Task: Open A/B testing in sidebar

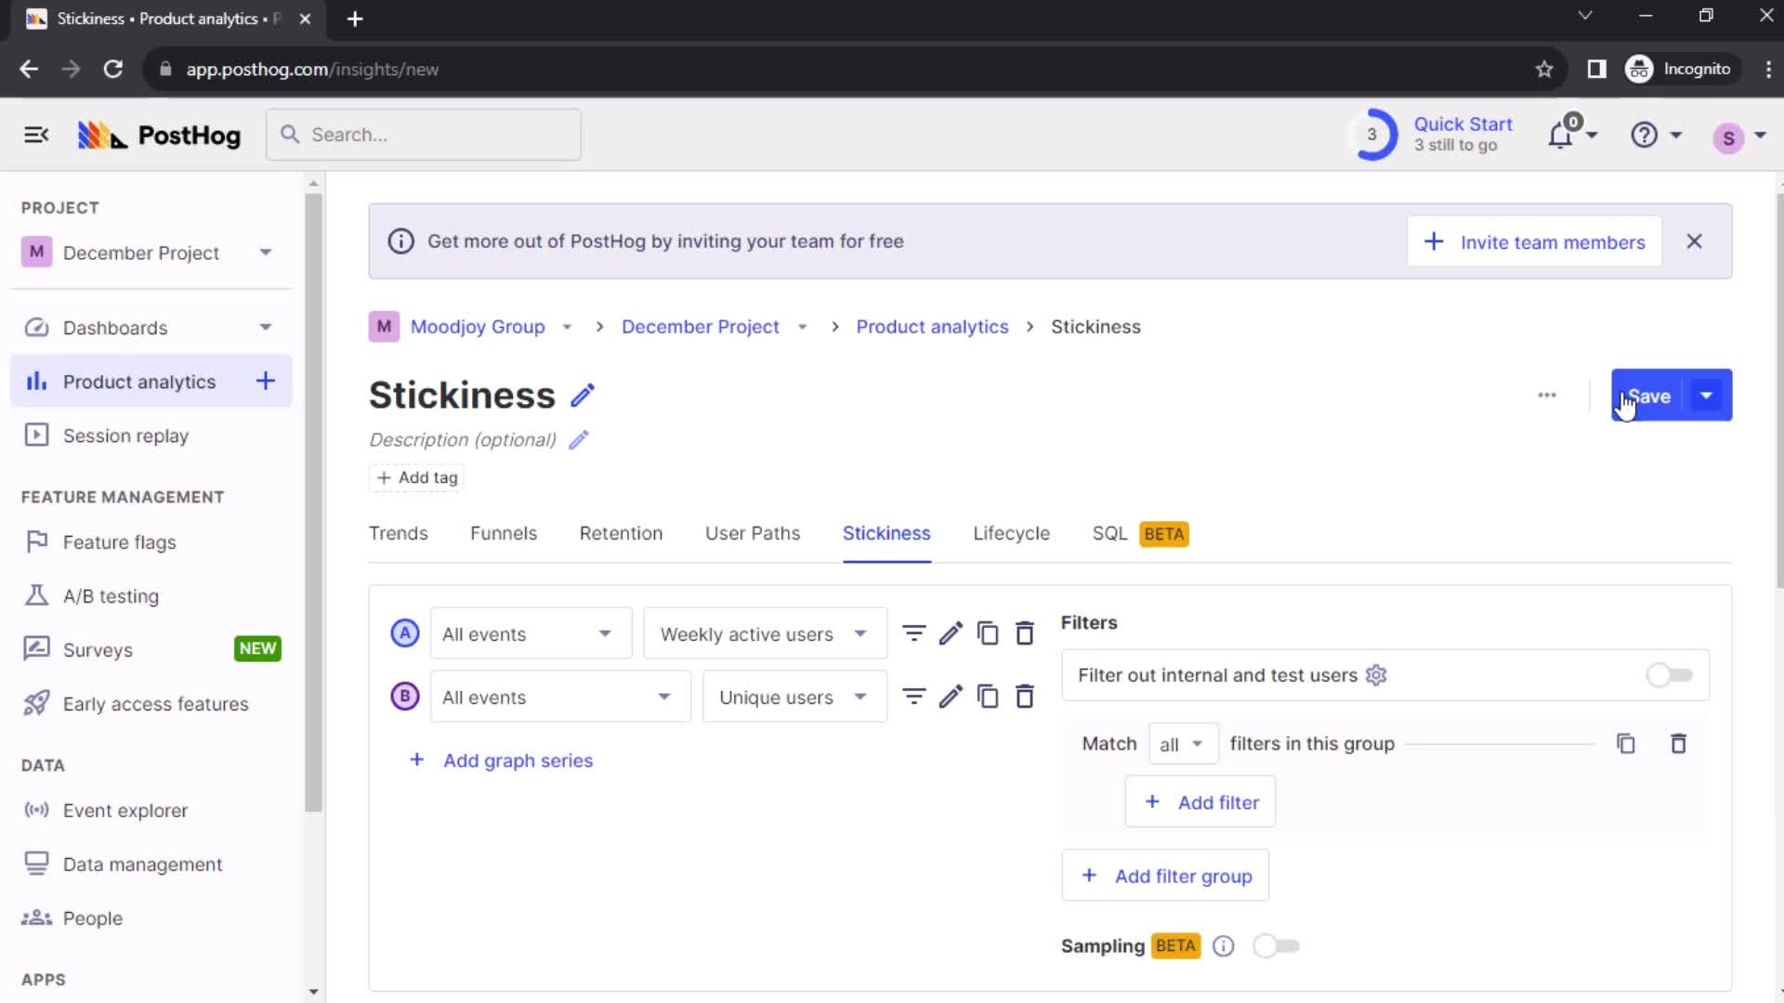Action: point(151,596)
